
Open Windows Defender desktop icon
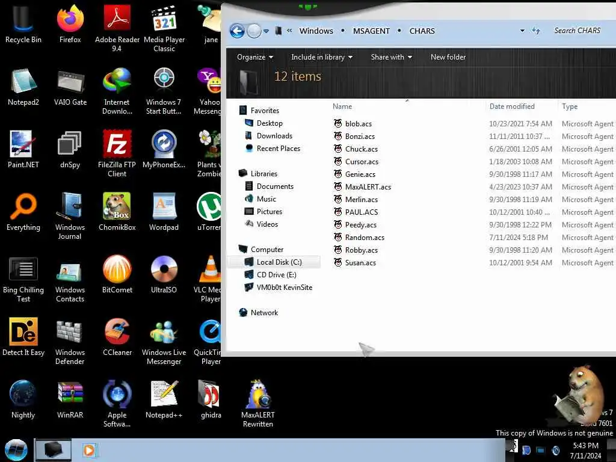pos(70,341)
